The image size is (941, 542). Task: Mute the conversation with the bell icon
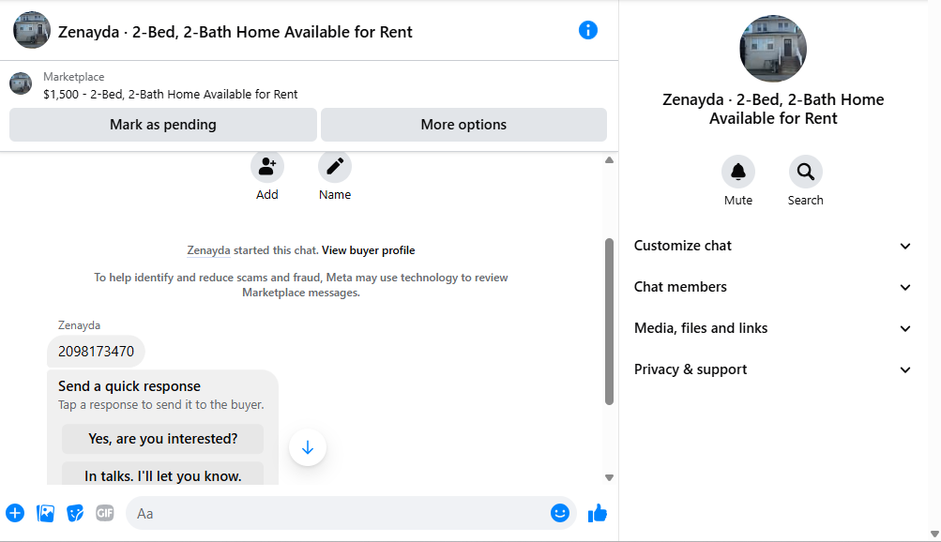tap(738, 173)
